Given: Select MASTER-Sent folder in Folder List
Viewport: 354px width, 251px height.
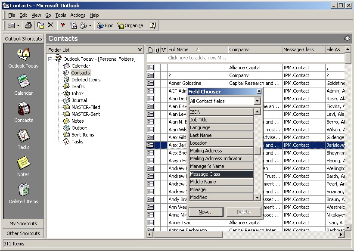Looking at the screenshot, I should [86, 114].
